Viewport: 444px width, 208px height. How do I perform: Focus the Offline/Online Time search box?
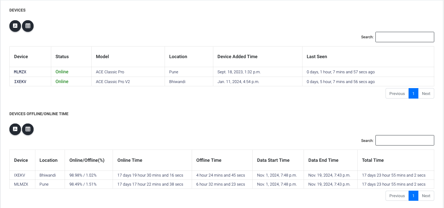404,140
